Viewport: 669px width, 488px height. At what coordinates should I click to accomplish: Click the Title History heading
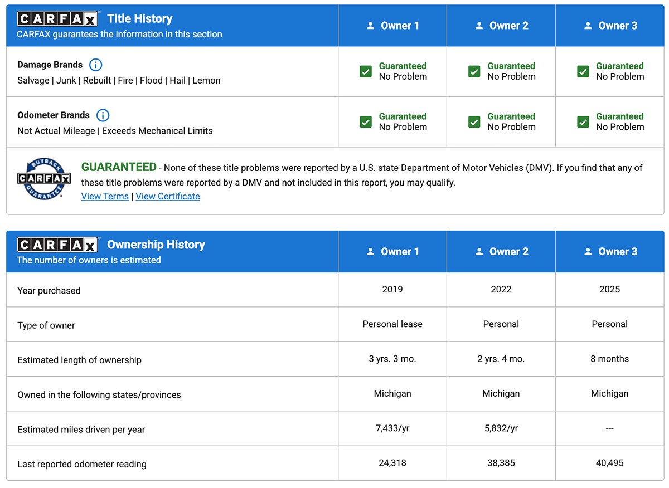click(x=140, y=18)
